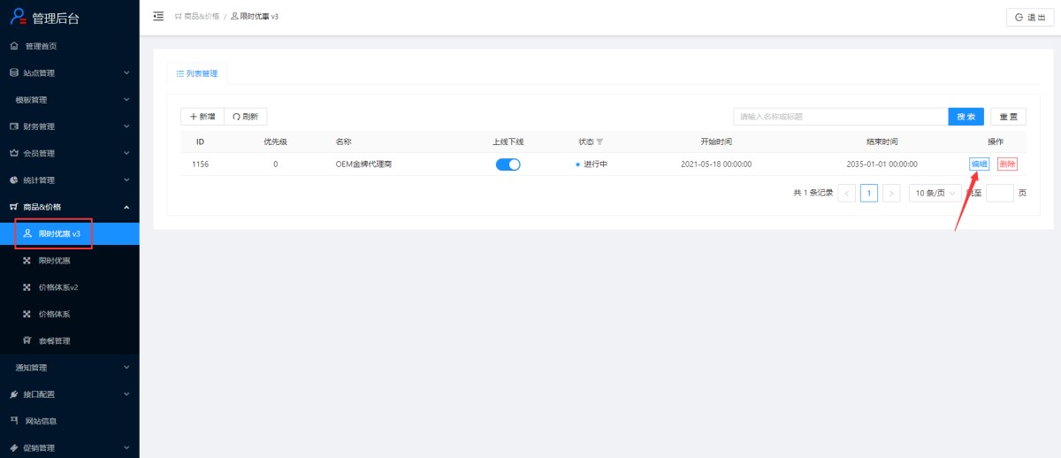Image resolution: width=1061 pixels, height=458 pixels.
Task: Toggle the 上线下线 switch for OEM金牌代理商
Action: click(x=508, y=164)
